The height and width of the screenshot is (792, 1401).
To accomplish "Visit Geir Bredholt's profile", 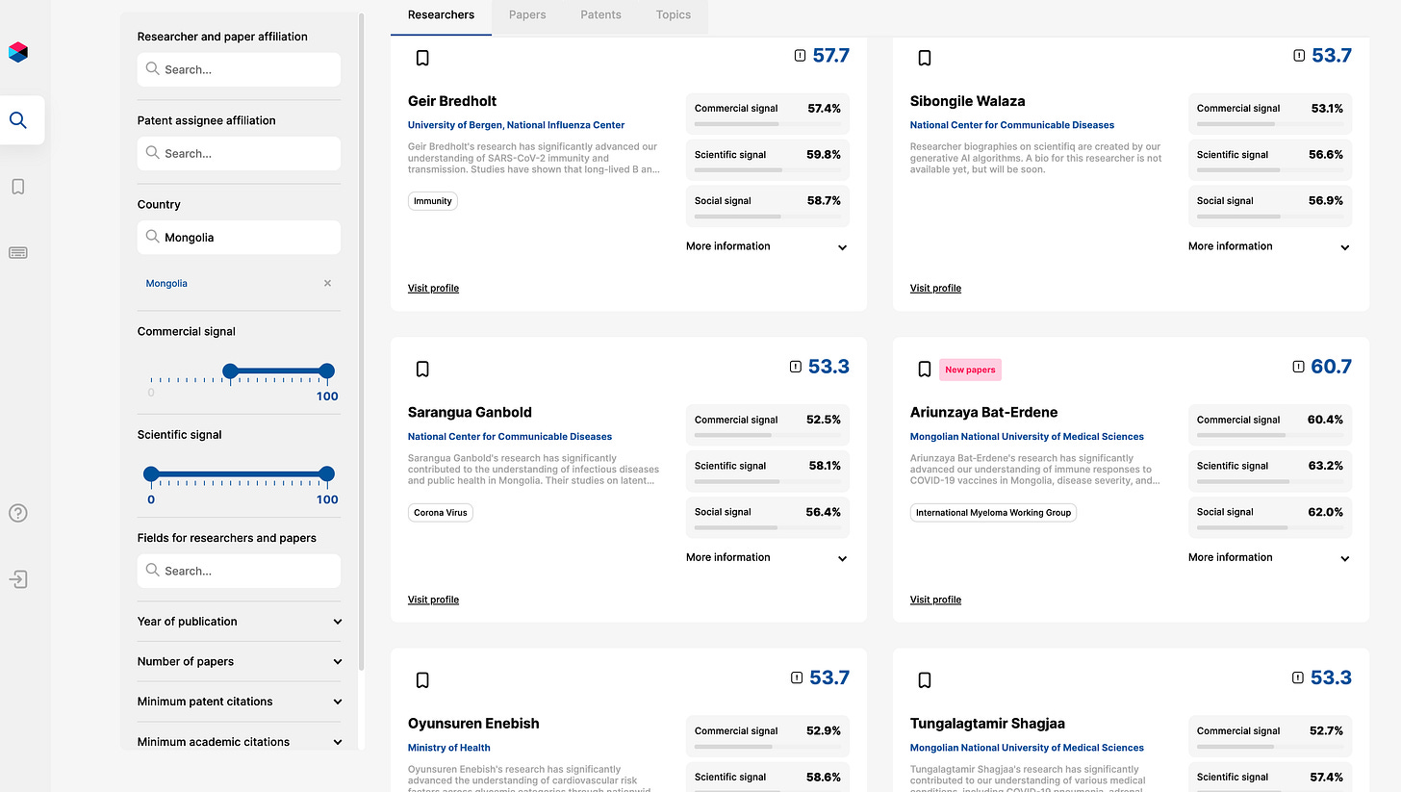I will (433, 288).
